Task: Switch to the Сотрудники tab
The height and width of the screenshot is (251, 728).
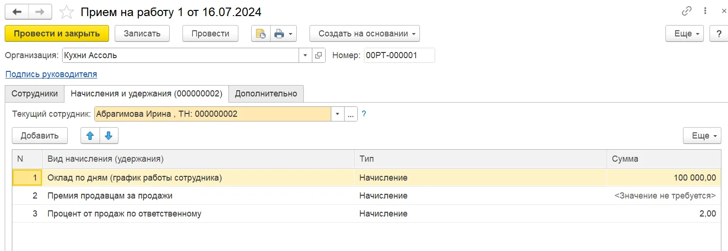Action: click(x=35, y=94)
